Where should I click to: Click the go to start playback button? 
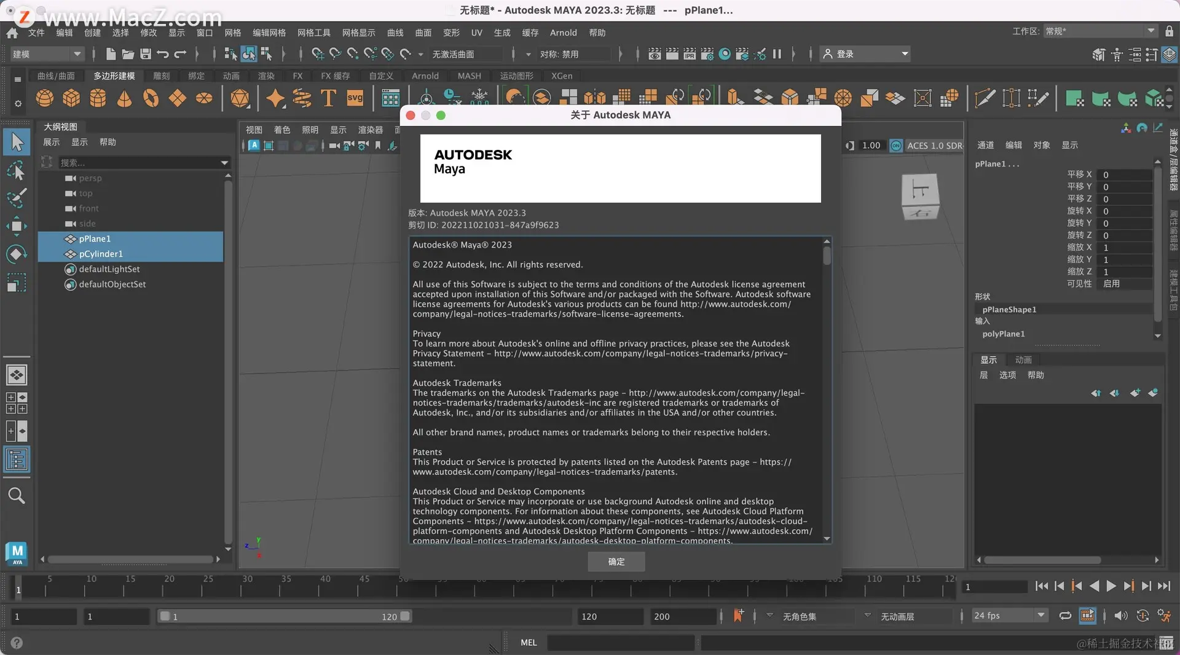(1041, 586)
